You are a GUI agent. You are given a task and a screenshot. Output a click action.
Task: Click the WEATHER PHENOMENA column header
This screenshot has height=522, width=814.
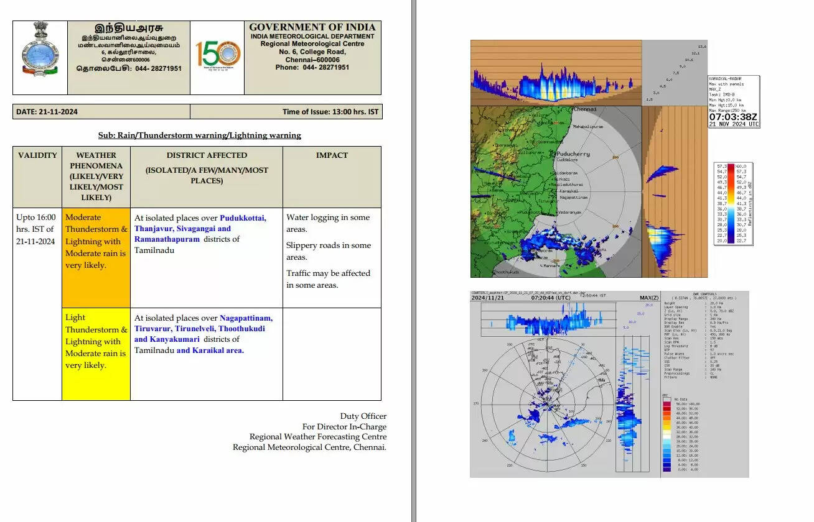tap(96, 176)
